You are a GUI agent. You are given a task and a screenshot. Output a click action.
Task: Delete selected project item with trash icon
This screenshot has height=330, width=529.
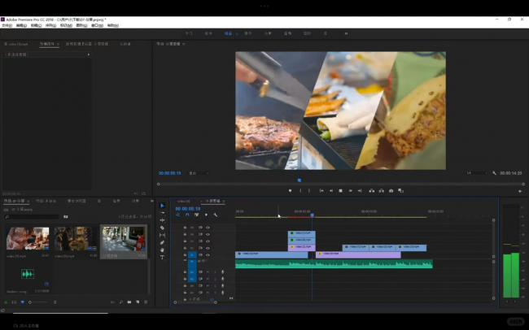click(146, 302)
